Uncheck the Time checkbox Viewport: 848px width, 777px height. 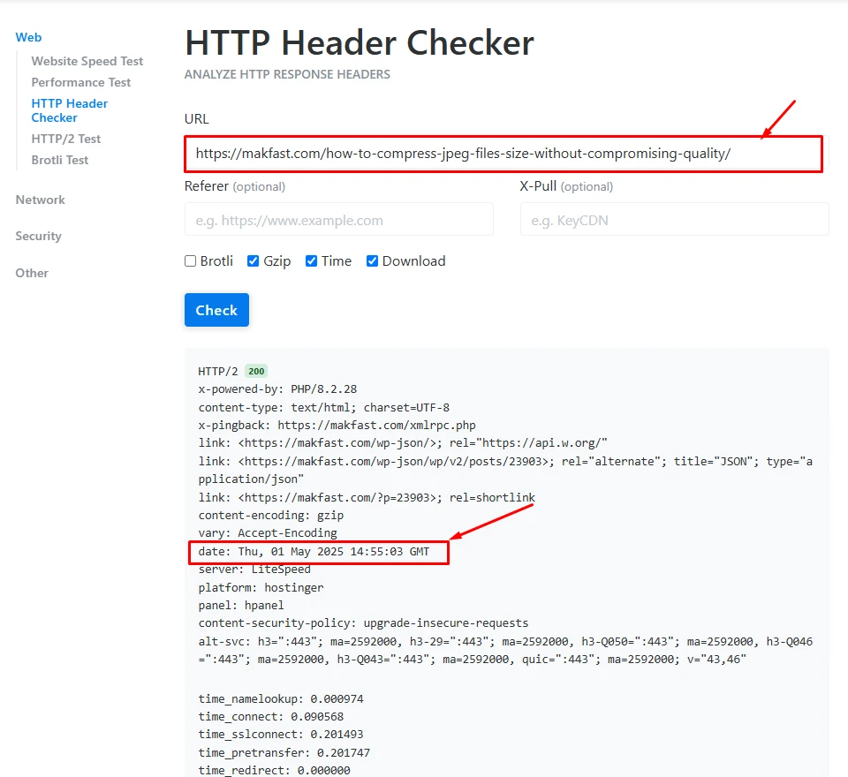tap(312, 261)
